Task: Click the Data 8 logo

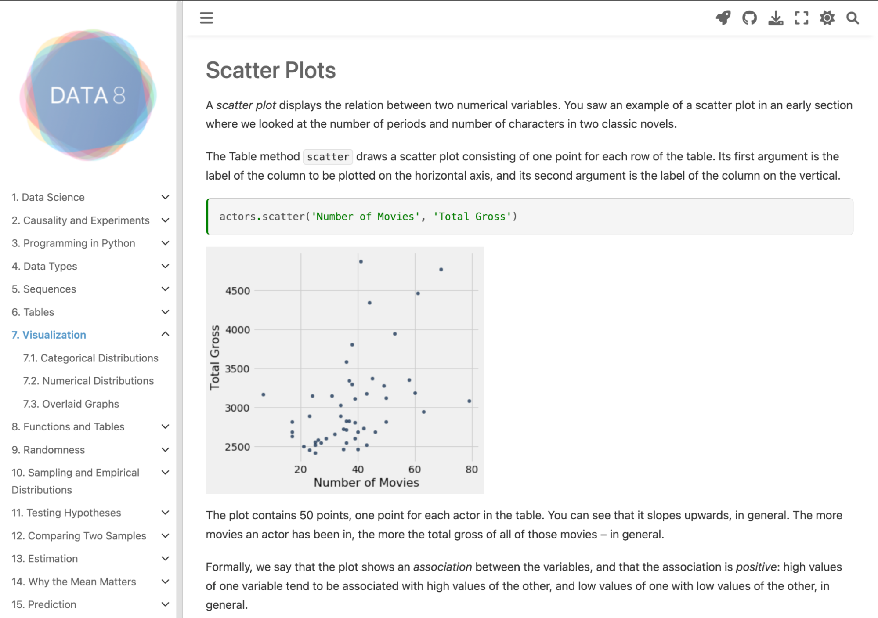Action: (x=88, y=95)
